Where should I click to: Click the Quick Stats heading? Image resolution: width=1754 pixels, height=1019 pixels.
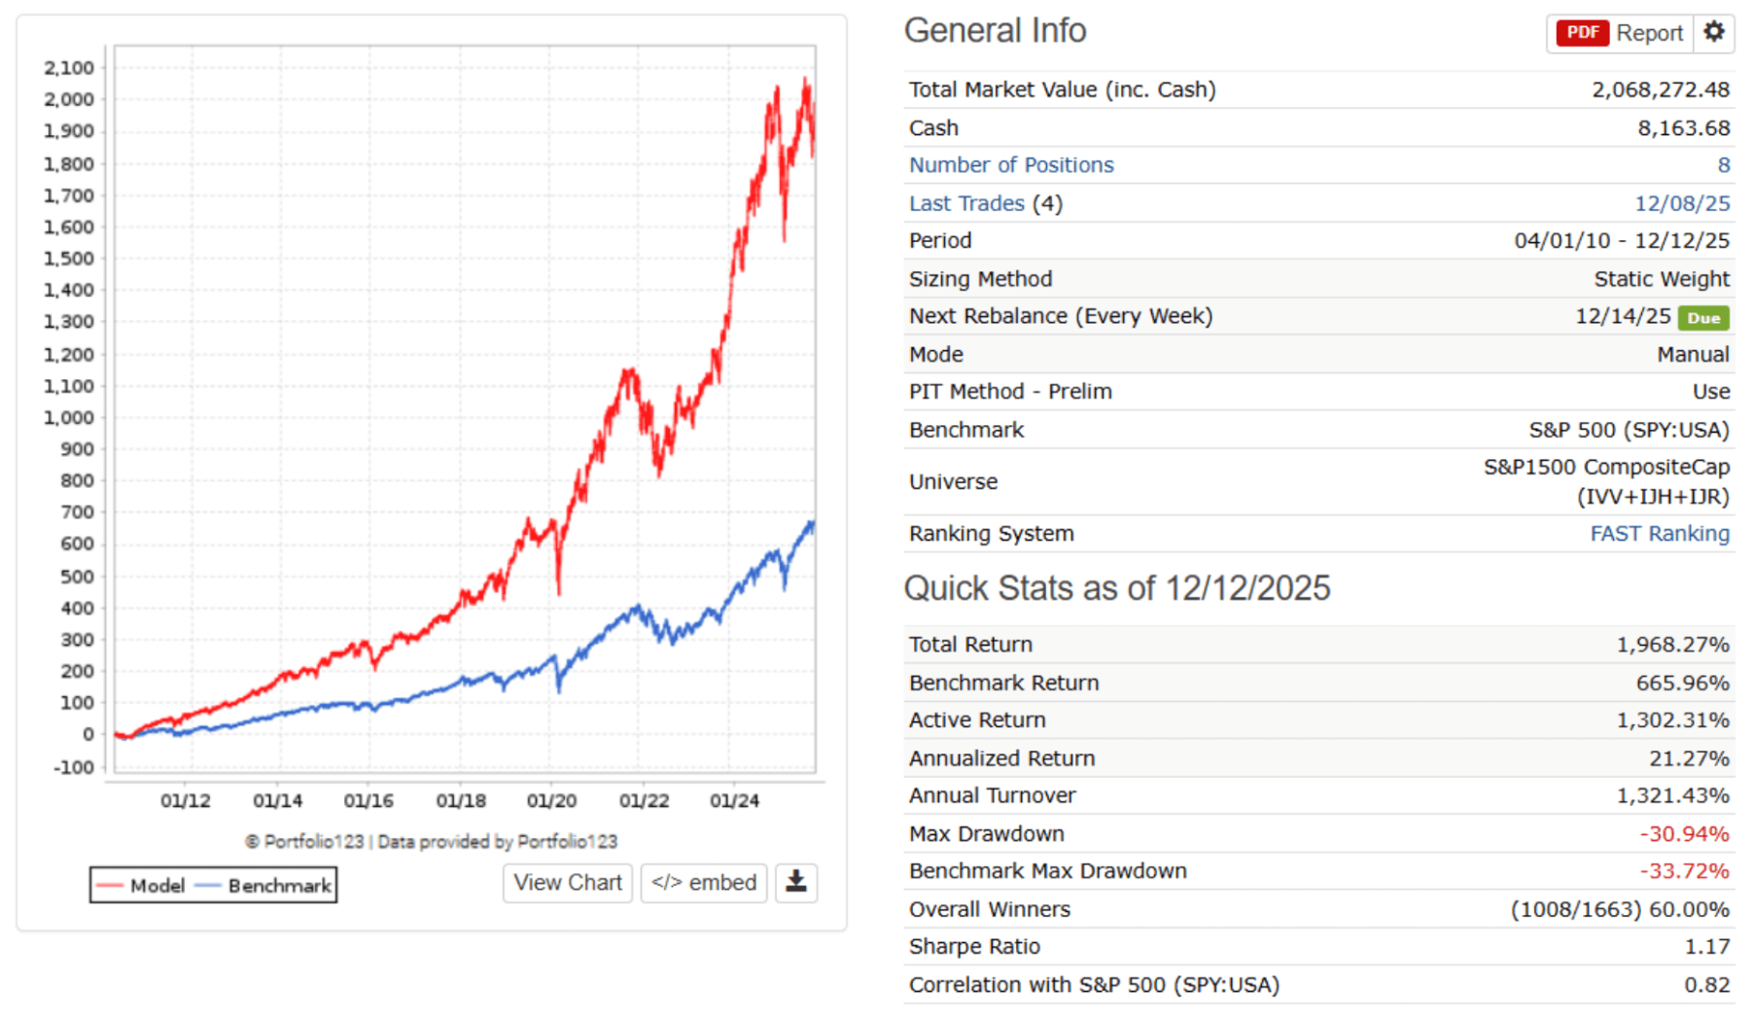click(1116, 588)
